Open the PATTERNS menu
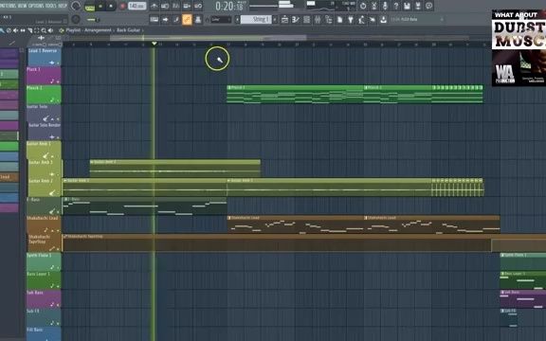Screen dimensions: 546x341 tap(8, 6)
